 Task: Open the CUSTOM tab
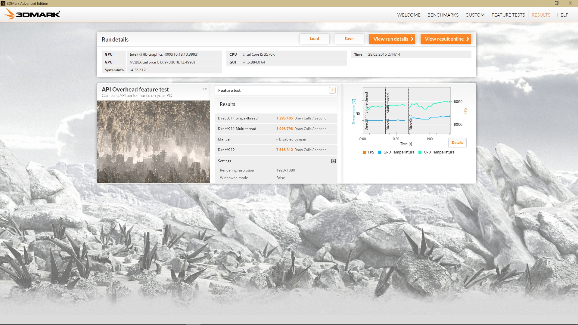click(475, 15)
